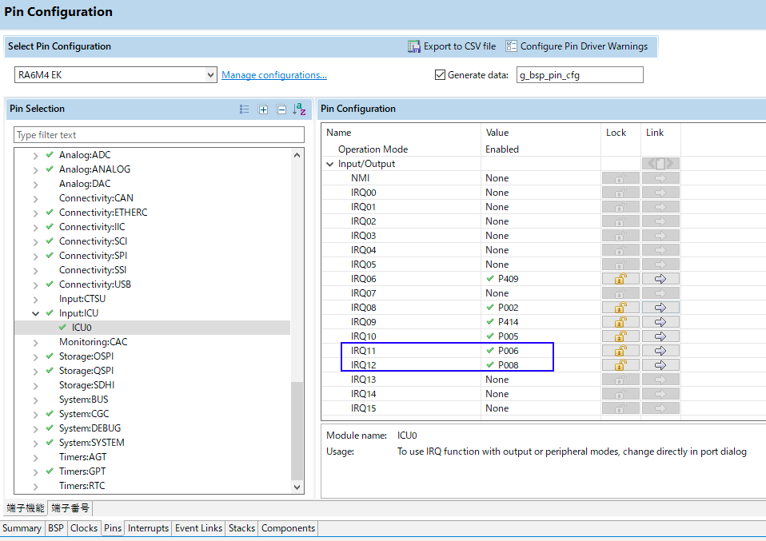The height and width of the screenshot is (541, 766).
Task: Click the 端子番号 tab button
Action: point(71,508)
